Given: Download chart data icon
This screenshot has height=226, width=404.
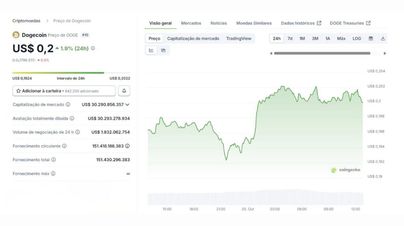Looking at the screenshot, I should [383, 39].
